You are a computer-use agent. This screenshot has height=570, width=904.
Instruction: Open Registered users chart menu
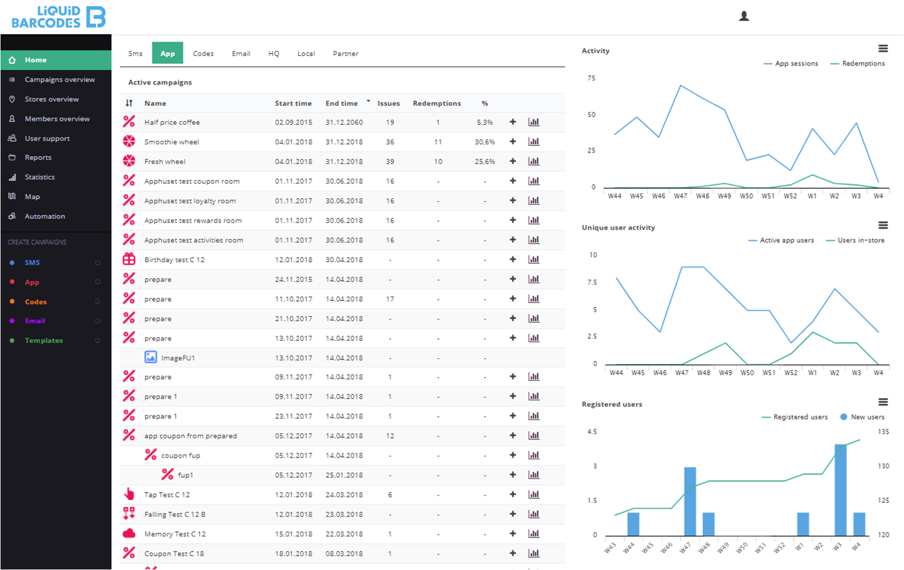883,402
